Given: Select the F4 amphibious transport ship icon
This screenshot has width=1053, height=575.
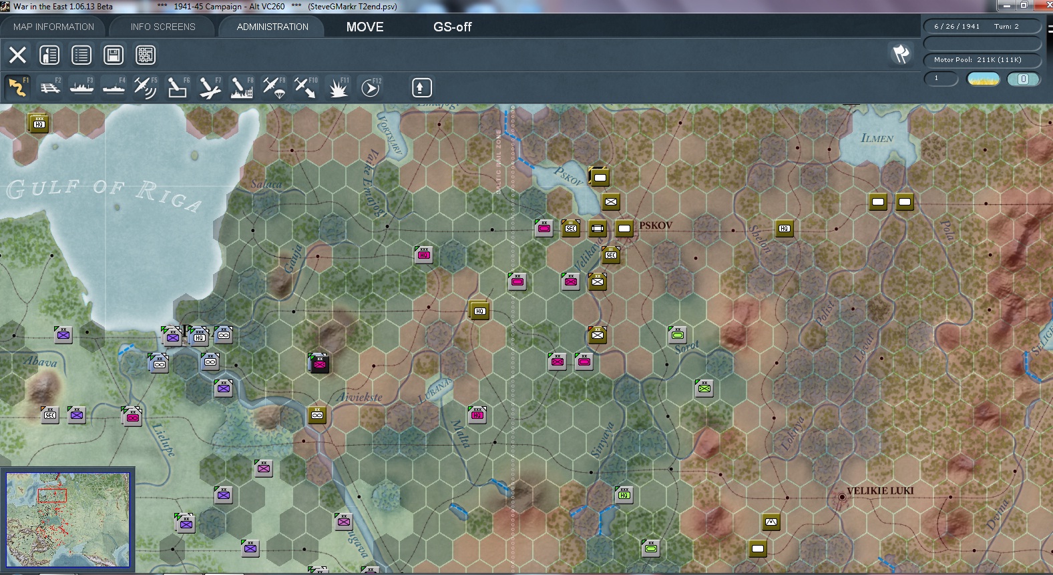Looking at the screenshot, I should click(114, 87).
